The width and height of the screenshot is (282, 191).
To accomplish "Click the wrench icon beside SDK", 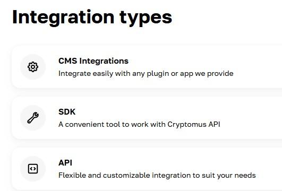I will pos(33,118).
